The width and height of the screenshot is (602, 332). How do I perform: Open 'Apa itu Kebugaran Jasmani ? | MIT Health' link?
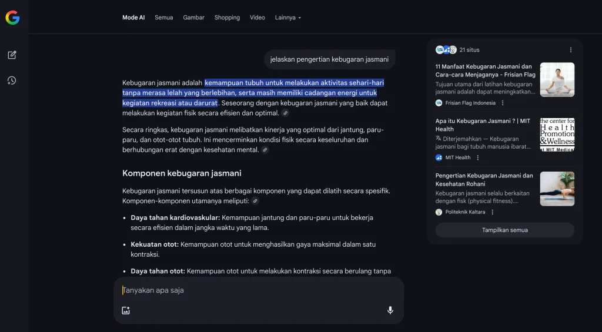(x=483, y=125)
